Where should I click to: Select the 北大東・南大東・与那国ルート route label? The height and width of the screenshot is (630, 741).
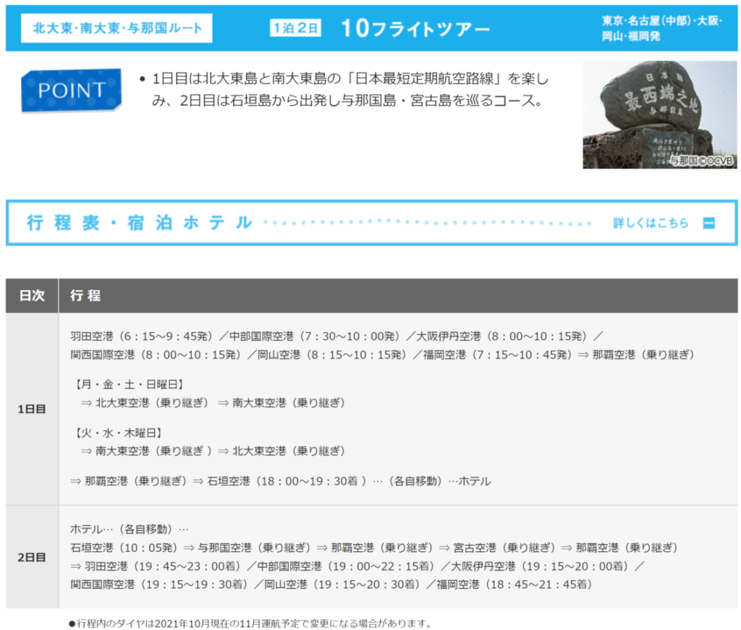[117, 28]
